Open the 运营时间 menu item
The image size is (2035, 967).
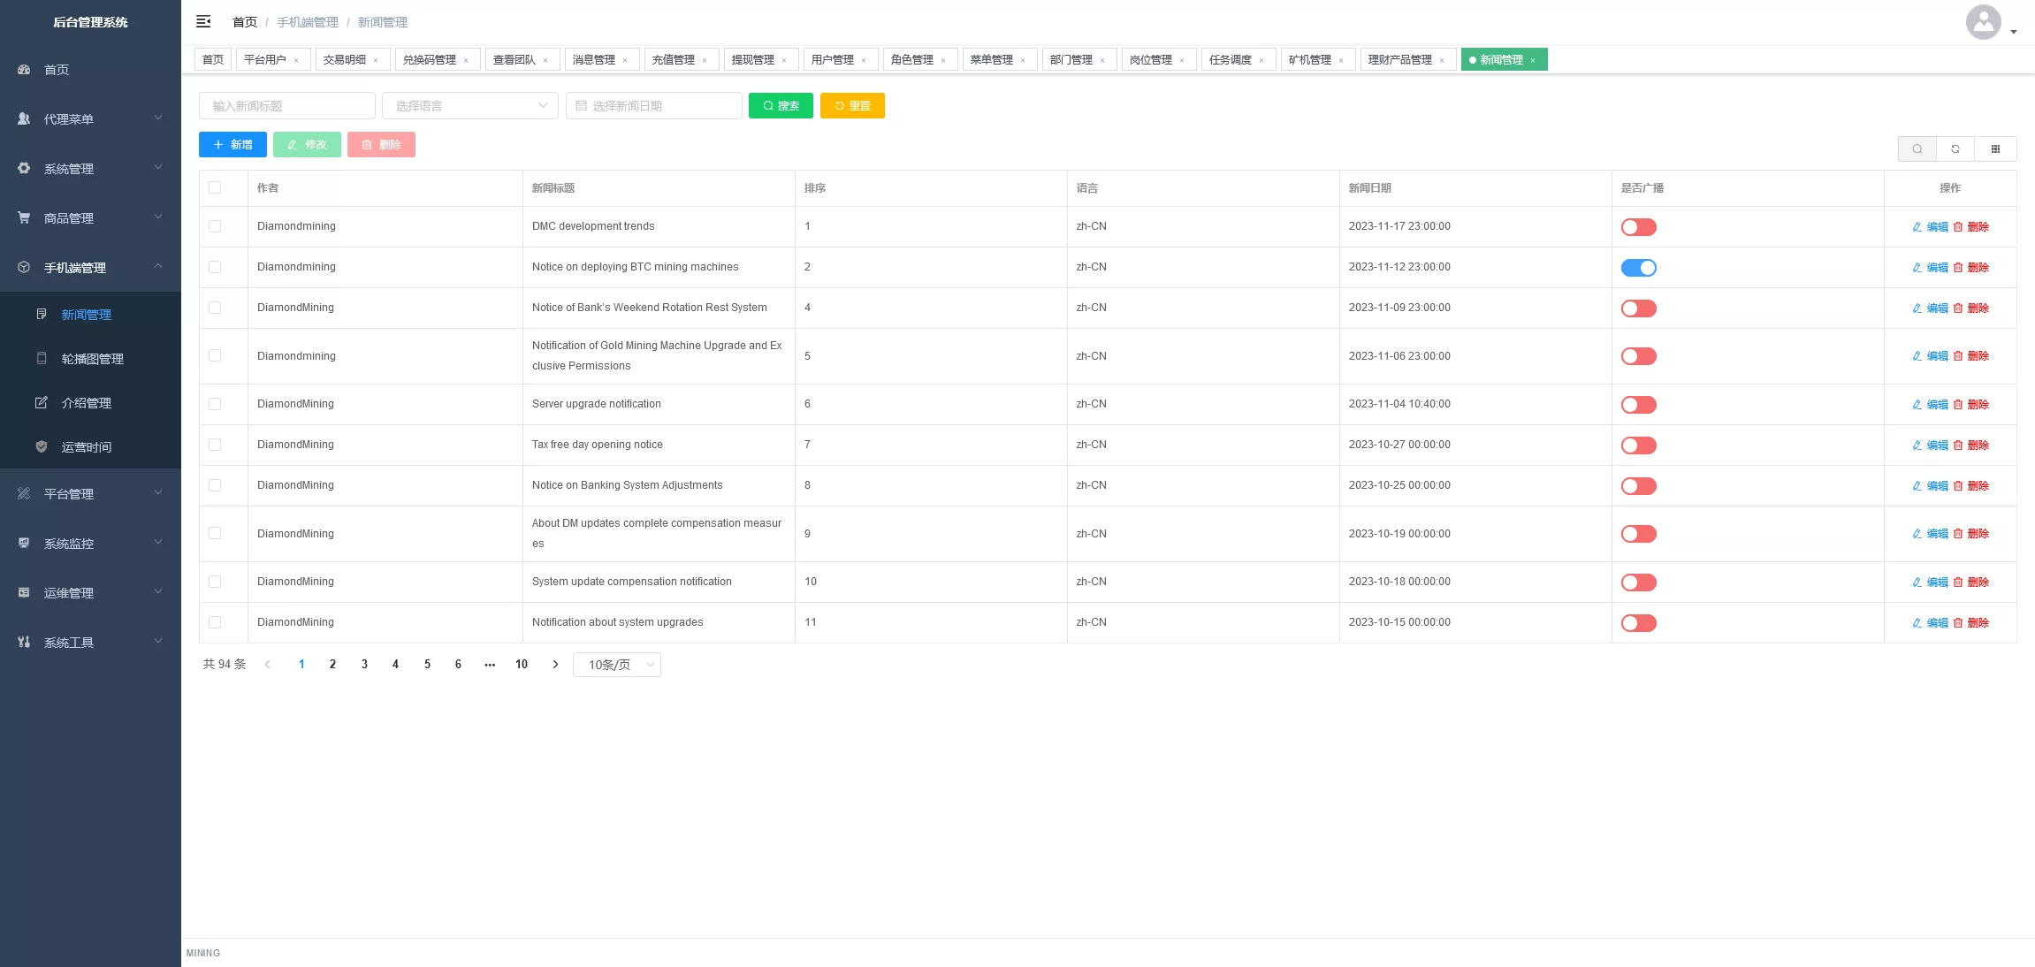click(87, 447)
